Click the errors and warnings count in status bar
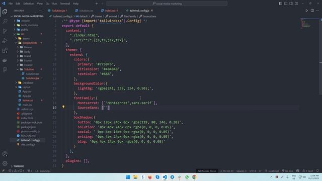 click(16, 171)
